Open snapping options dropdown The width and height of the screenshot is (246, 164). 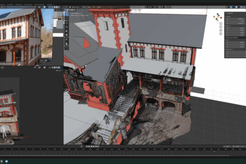pos(163,7)
